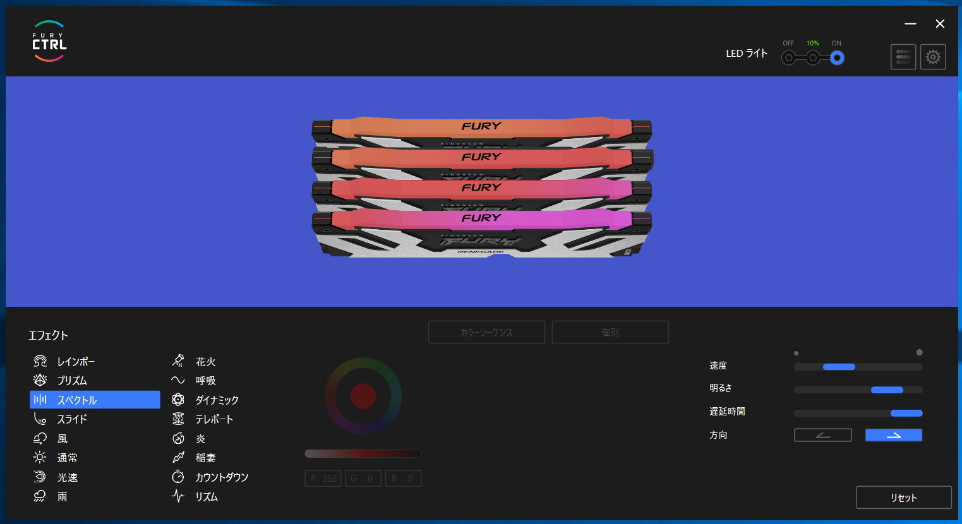Click the 明るさ slider track
This screenshot has height=524, width=962.
[x=858, y=390]
